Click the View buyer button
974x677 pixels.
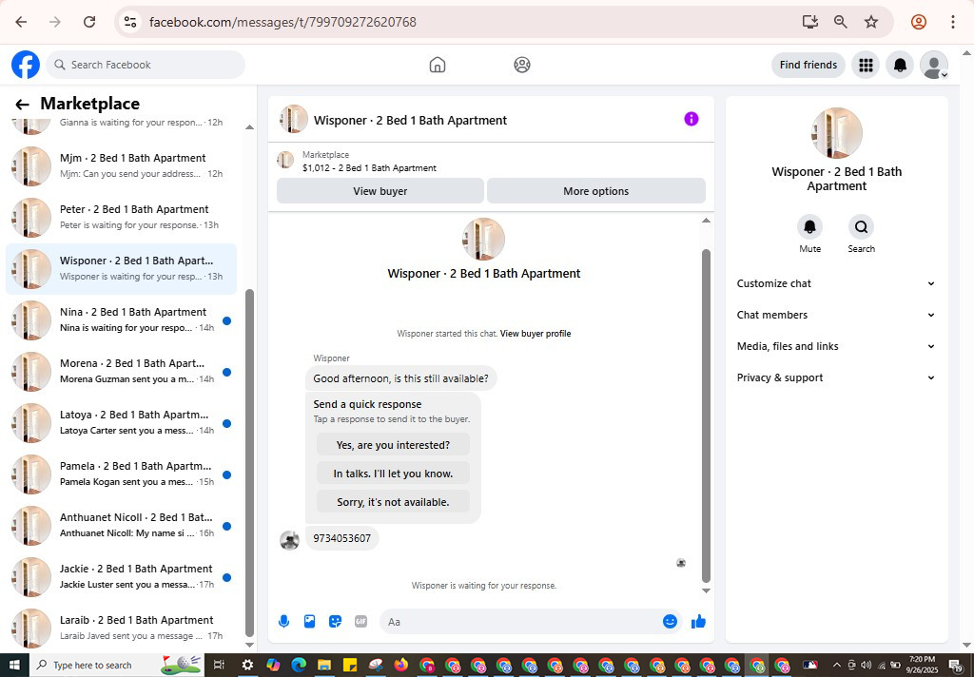(x=380, y=191)
